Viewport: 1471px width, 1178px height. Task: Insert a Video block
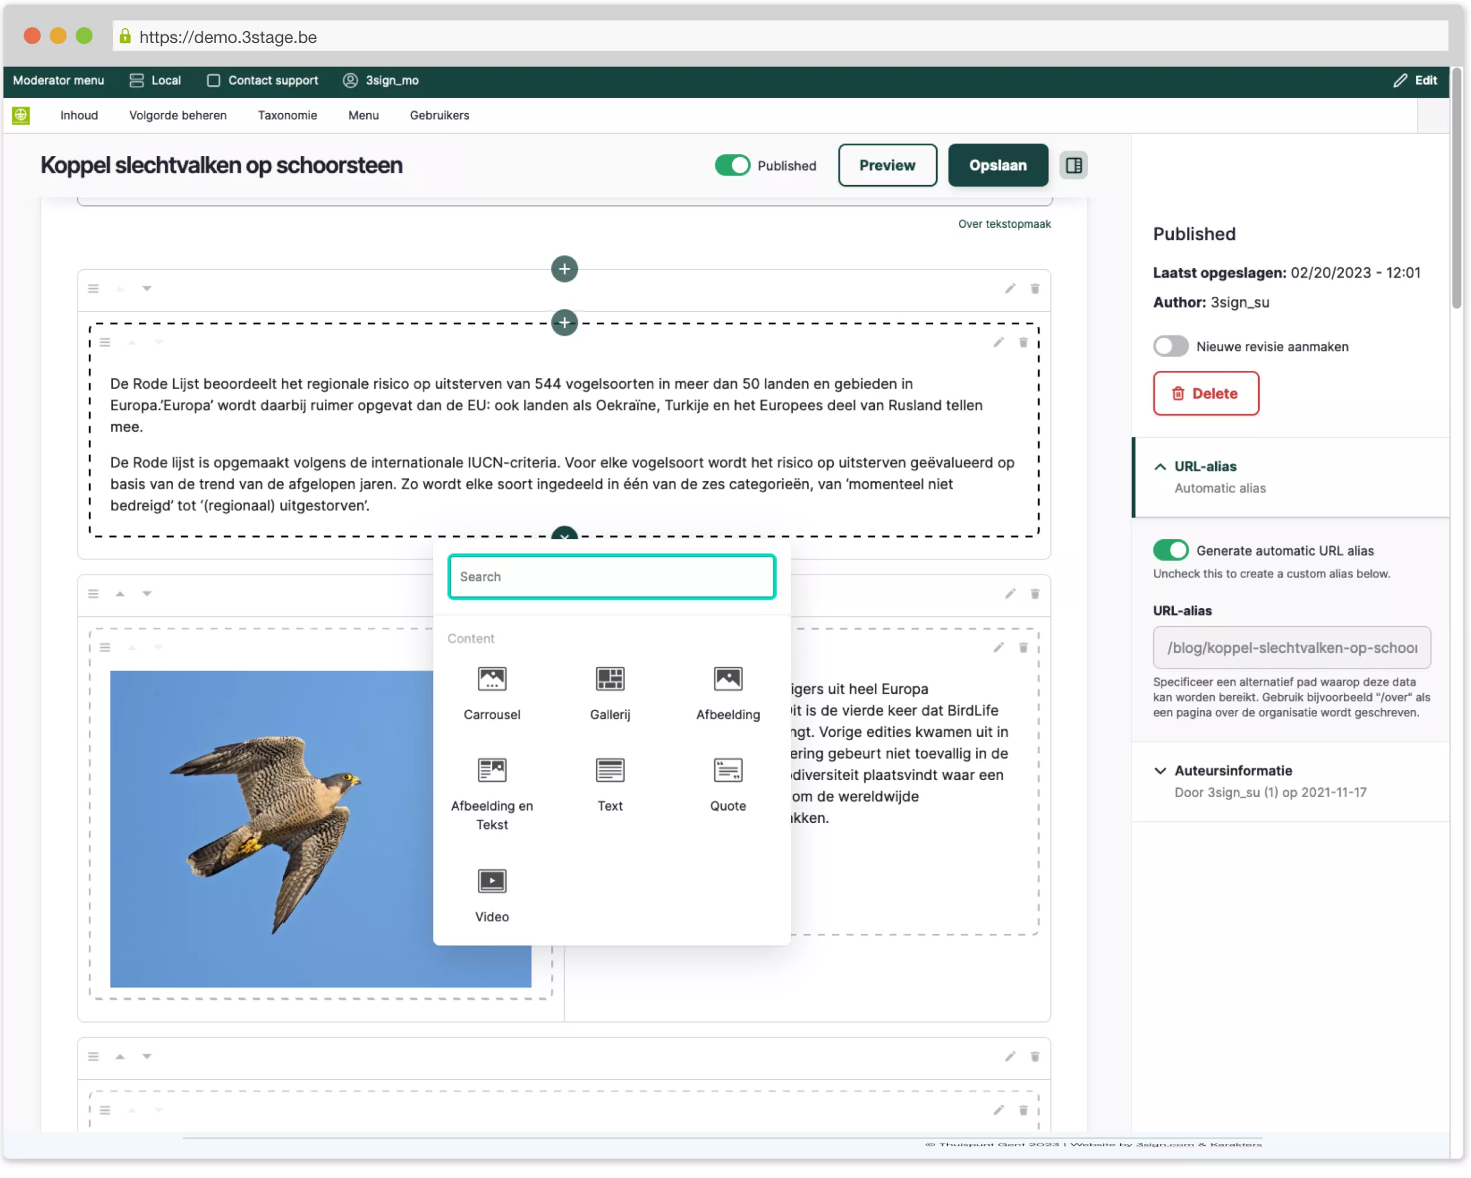(x=491, y=882)
